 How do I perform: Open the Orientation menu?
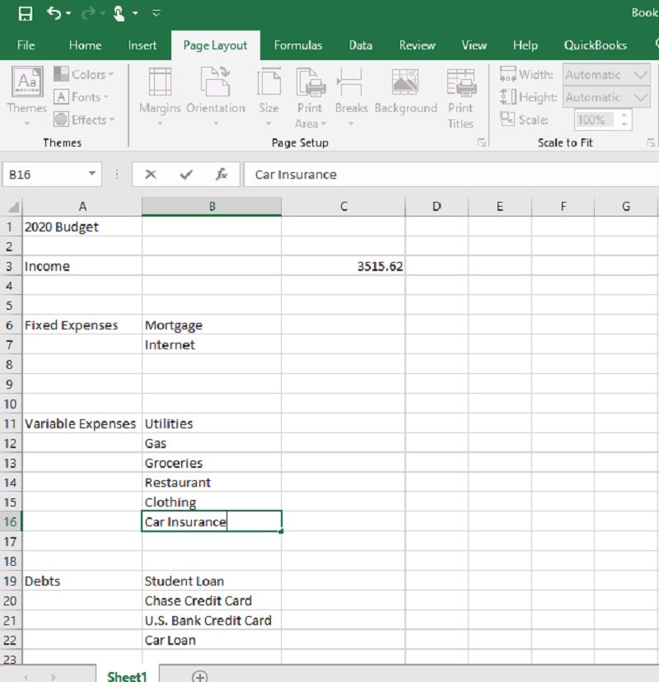[215, 96]
